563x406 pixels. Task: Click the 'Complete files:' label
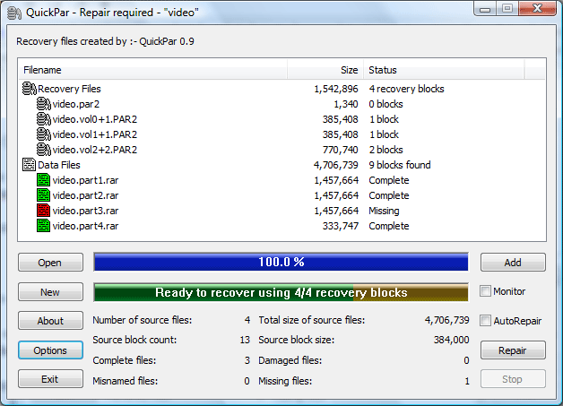coord(125,360)
